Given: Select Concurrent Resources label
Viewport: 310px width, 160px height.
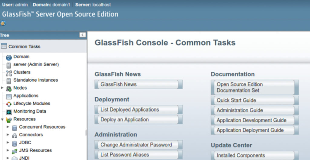Looking at the screenshot, I should [42, 127].
